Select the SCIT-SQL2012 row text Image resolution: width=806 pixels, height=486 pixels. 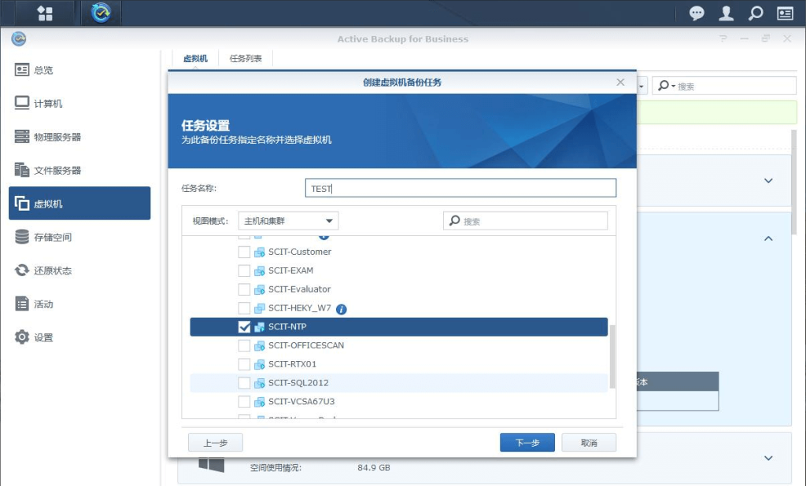pyautogui.click(x=298, y=383)
